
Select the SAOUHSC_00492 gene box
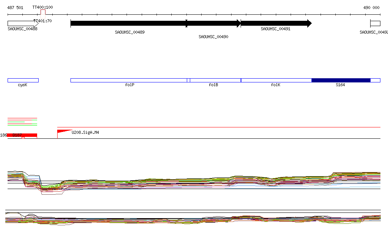375,23
